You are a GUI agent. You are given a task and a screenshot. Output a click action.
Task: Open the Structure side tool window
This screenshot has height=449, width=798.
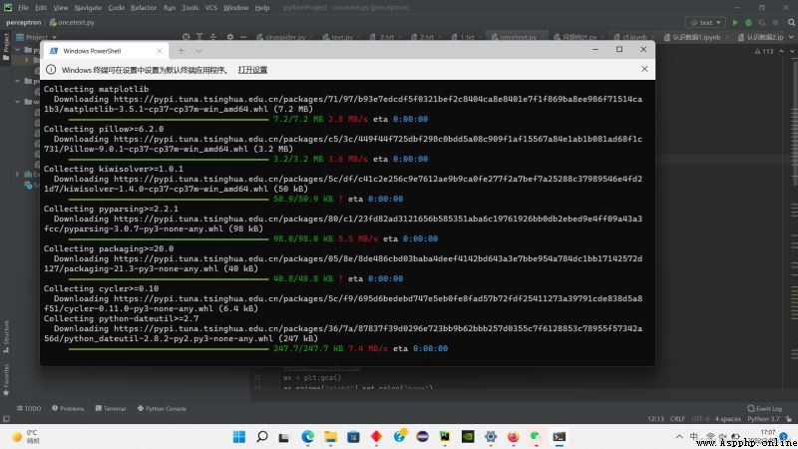6,336
